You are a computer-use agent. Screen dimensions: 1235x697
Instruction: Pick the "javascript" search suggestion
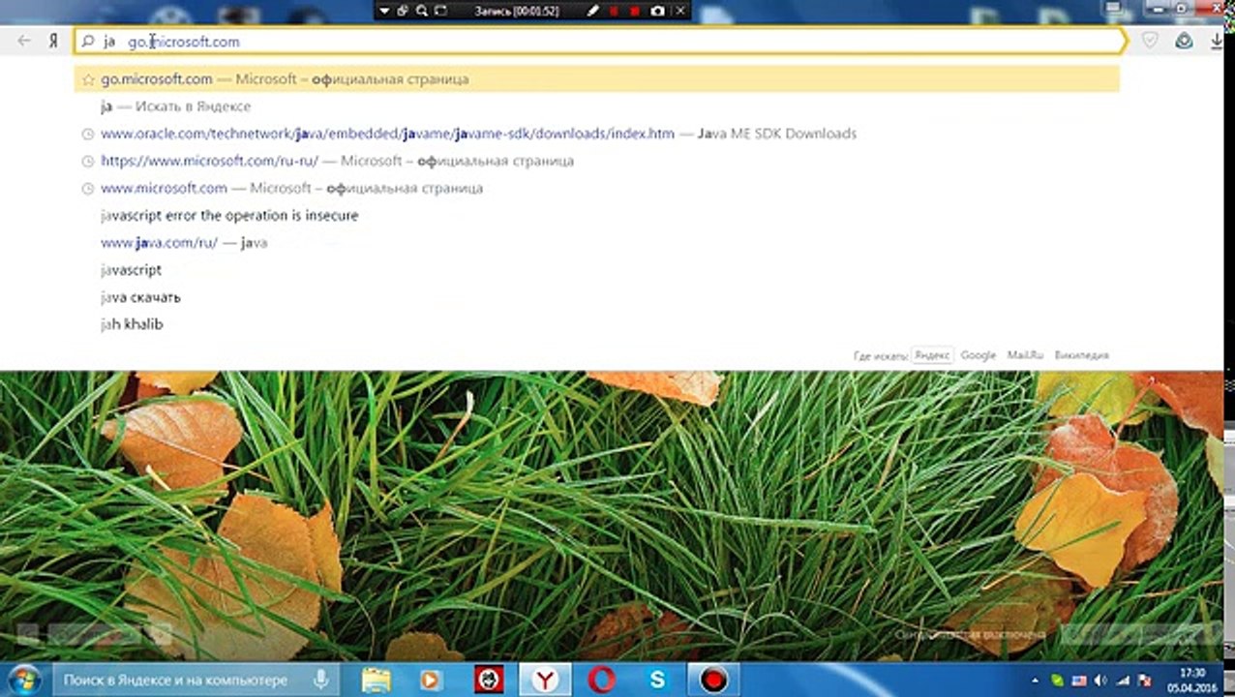131,270
